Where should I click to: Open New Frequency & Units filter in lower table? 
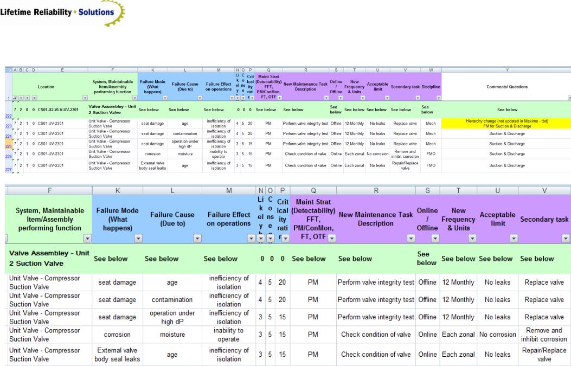[x=472, y=238]
